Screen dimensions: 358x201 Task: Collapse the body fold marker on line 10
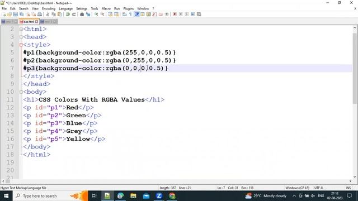pos(21,92)
